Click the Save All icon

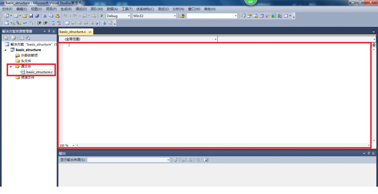tap(37, 16)
